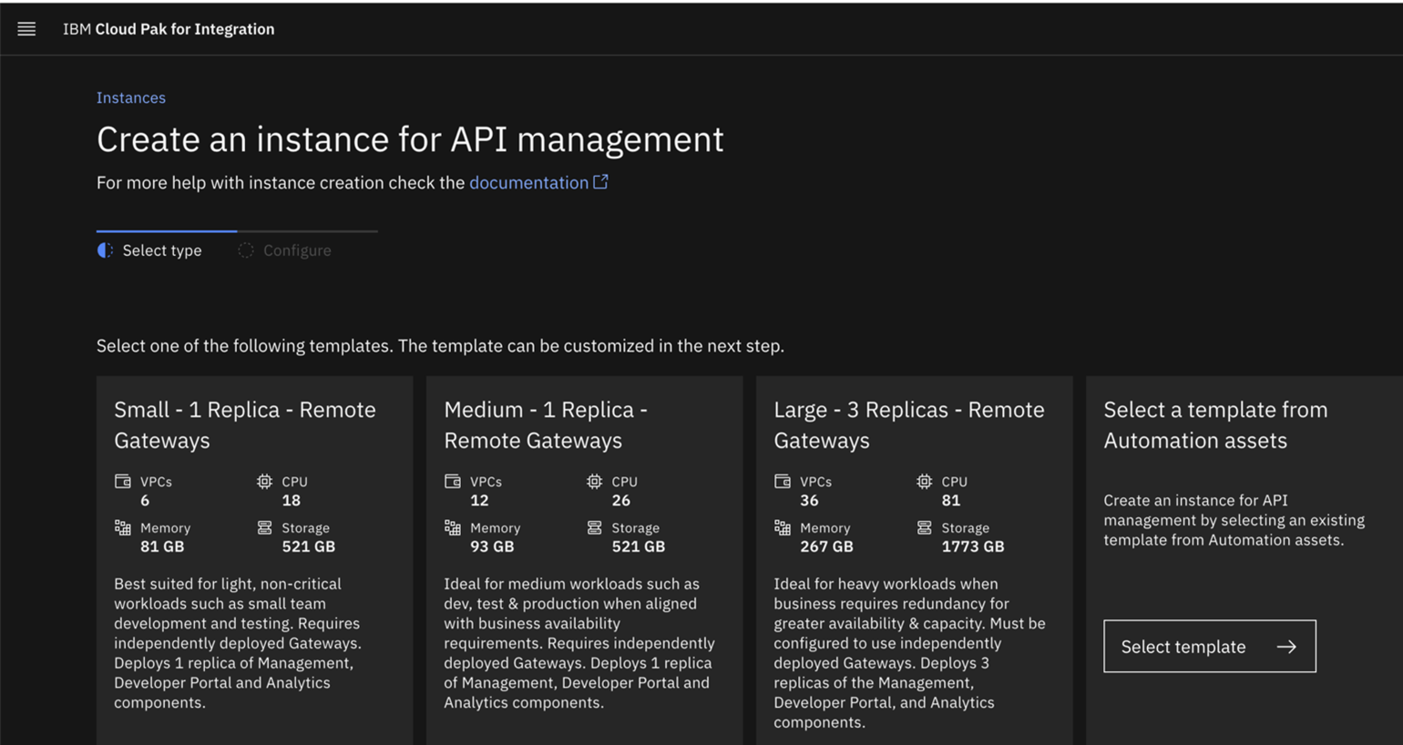The image size is (1403, 745).
Task: Click the external link icon beside documentation
Action: (x=600, y=181)
